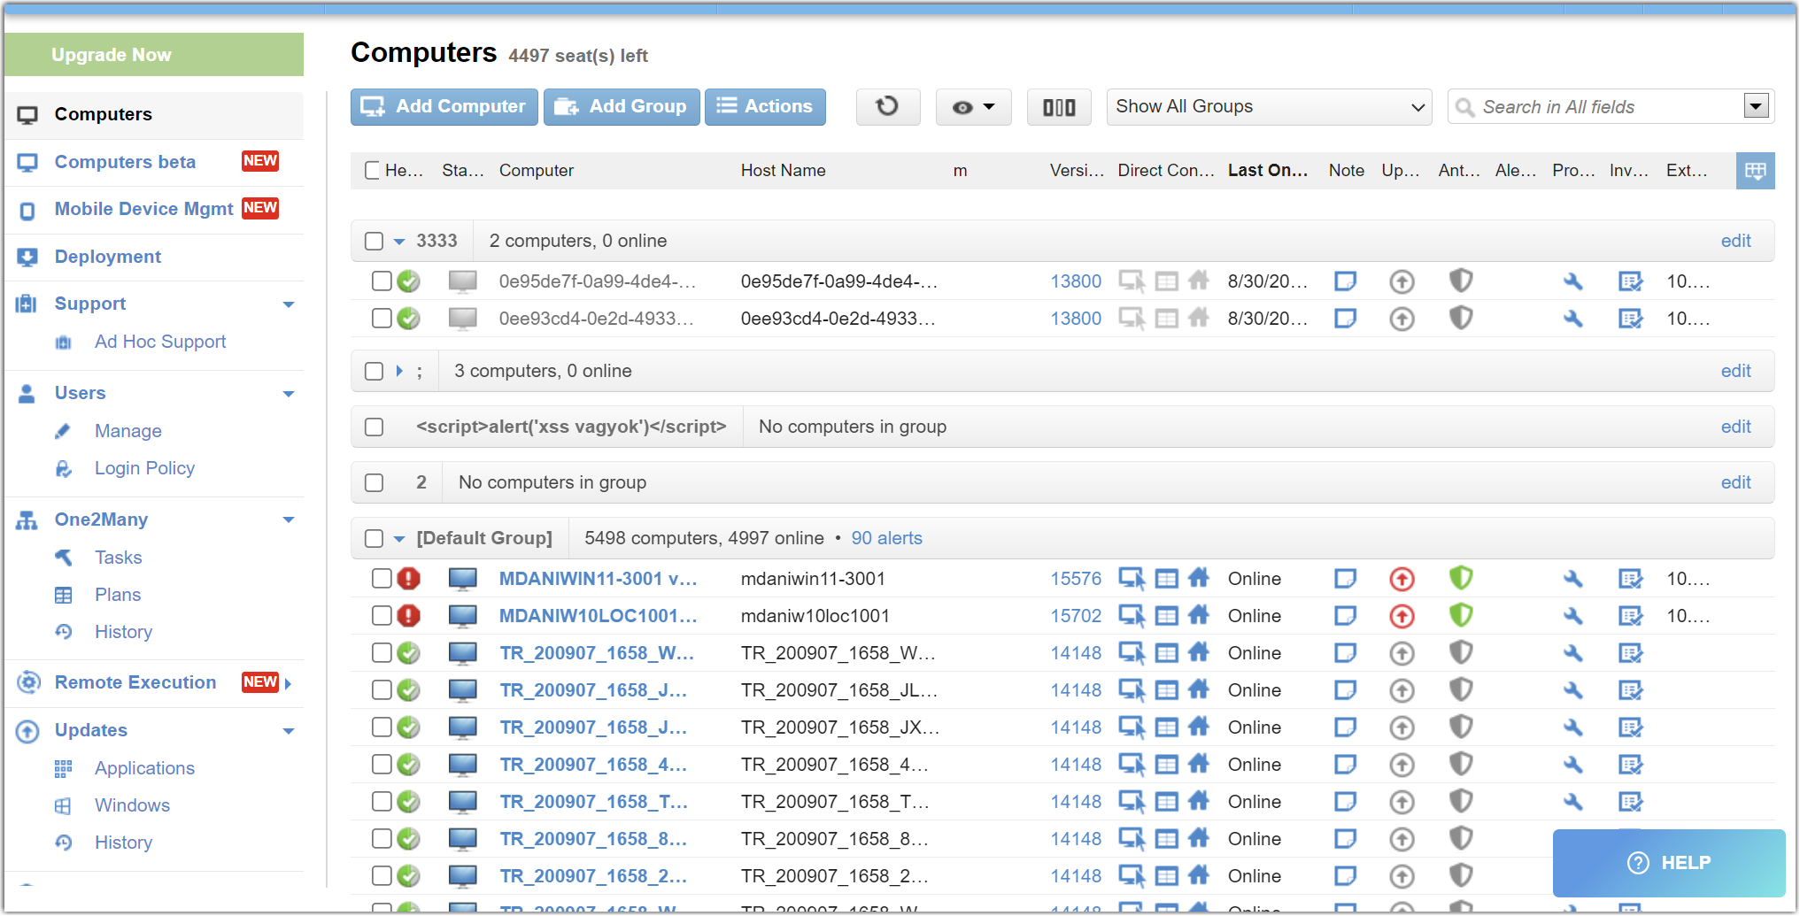Click gray shield icon for 0ee93cd4 row
This screenshot has width=1800, height=916.
(1461, 318)
